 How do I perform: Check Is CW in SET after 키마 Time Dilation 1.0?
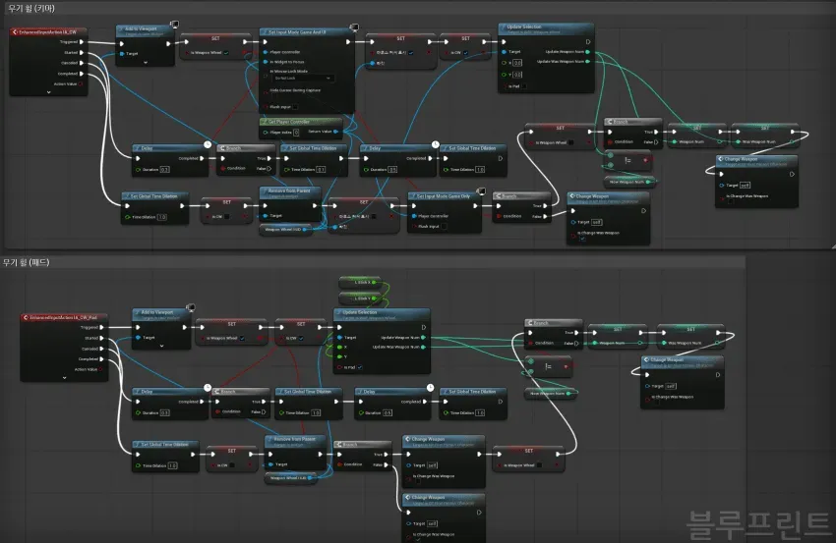[x=226, y=217]
